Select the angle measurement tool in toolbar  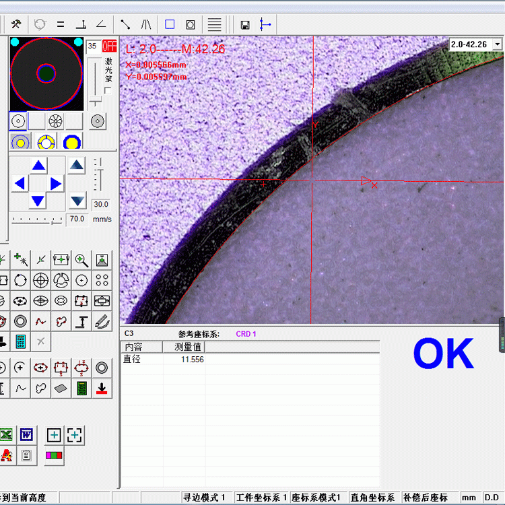pyautogui.click(x=101, y=24)
